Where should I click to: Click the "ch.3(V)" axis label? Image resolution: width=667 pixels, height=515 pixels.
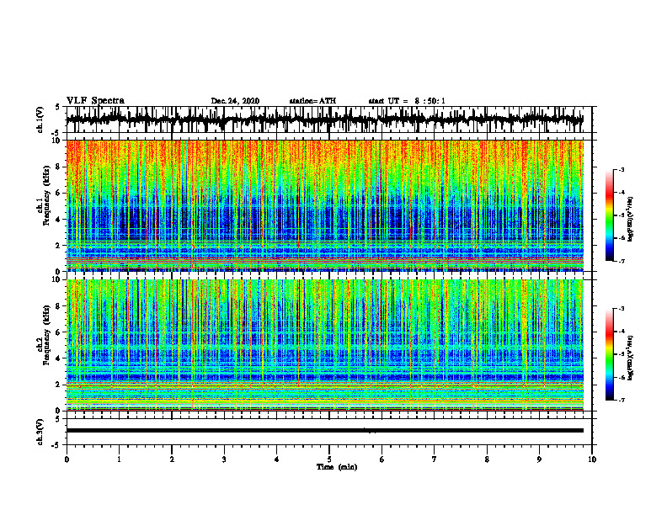pos(40,432)
